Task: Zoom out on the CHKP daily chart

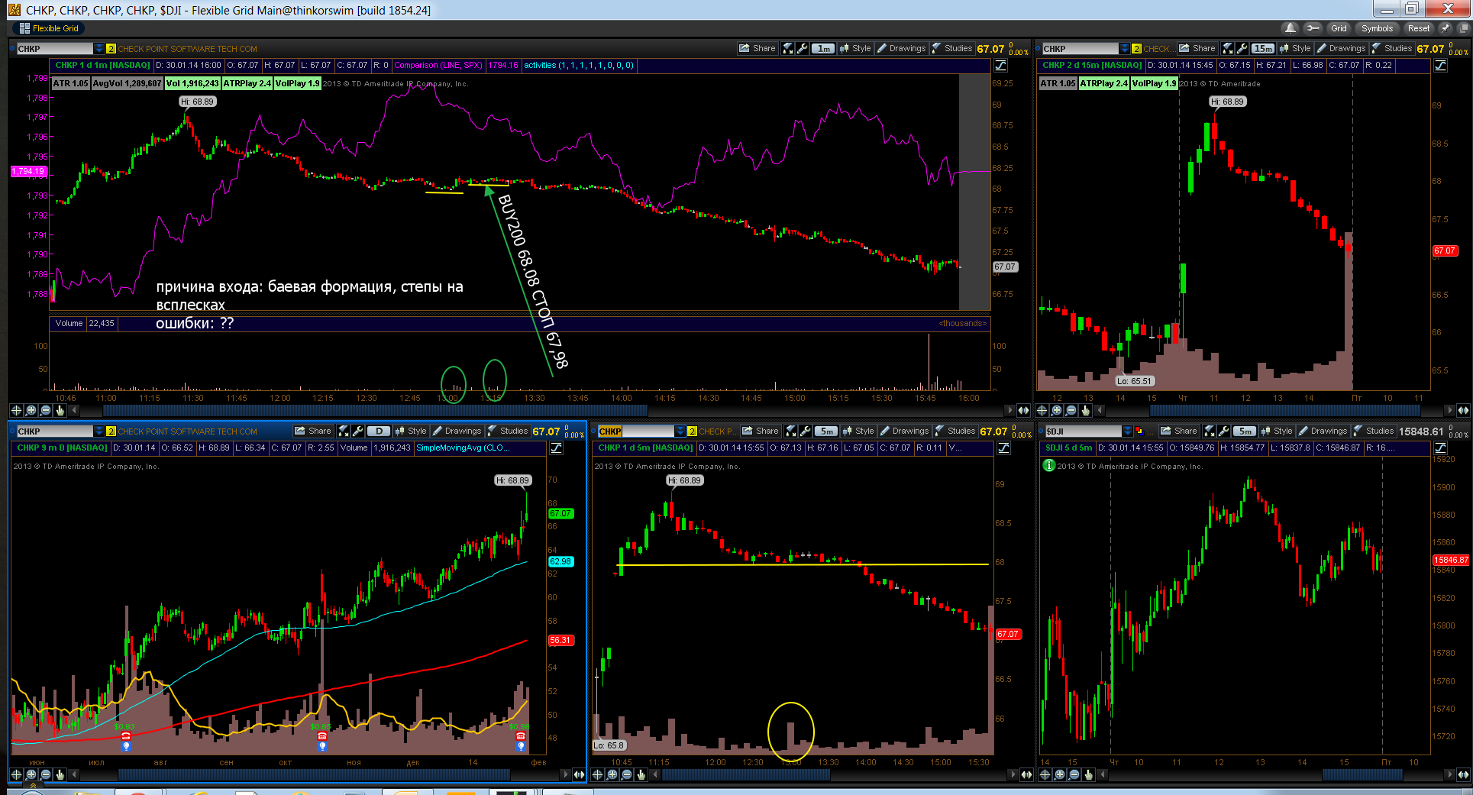Action: [45, 774]
